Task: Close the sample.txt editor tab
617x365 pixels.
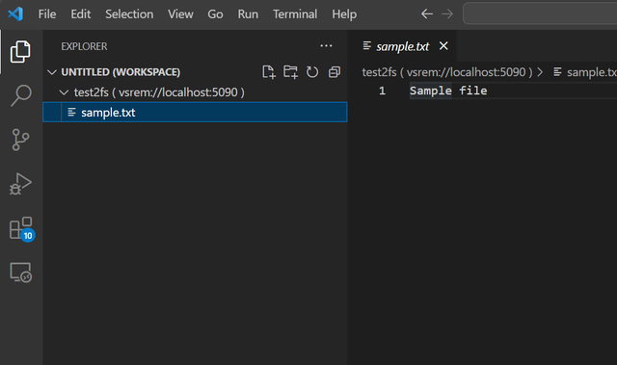Action: [x=443, y=46]
